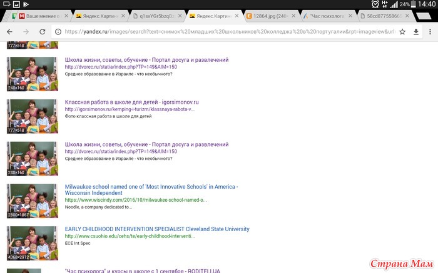The width and height of the screenshot is (438, 273).
Task: Bookmark the page with the star icon
Action: click(402, 32)
